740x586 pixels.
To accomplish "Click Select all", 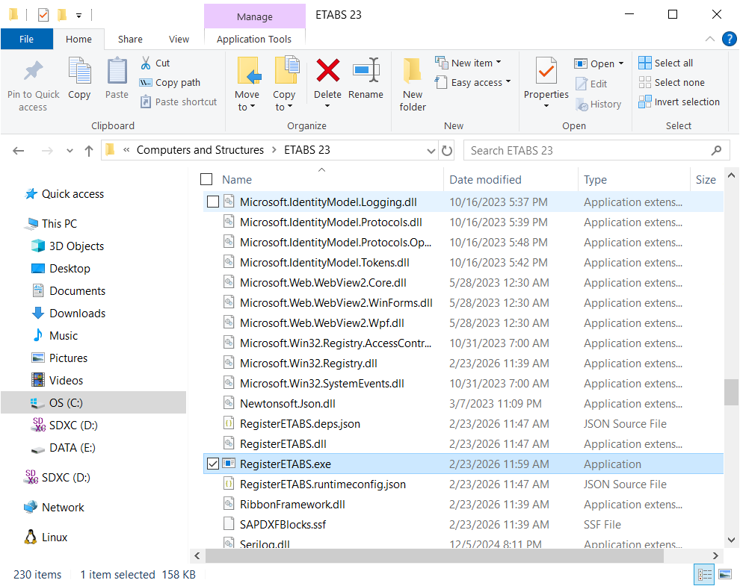I will click(666, 63).
